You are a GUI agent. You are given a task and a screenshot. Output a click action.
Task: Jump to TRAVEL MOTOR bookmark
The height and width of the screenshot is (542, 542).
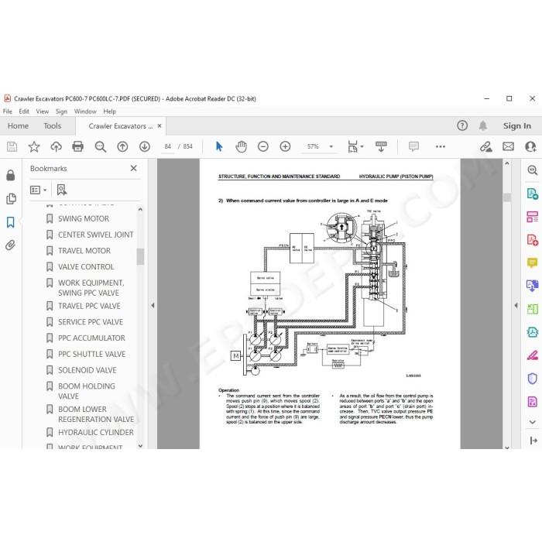pos(84,251)
